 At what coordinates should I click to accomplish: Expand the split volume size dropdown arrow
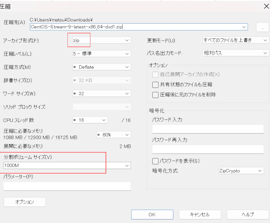point(127,165)
